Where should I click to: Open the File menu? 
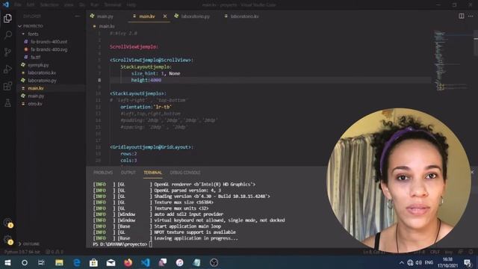tap(18, 5)
